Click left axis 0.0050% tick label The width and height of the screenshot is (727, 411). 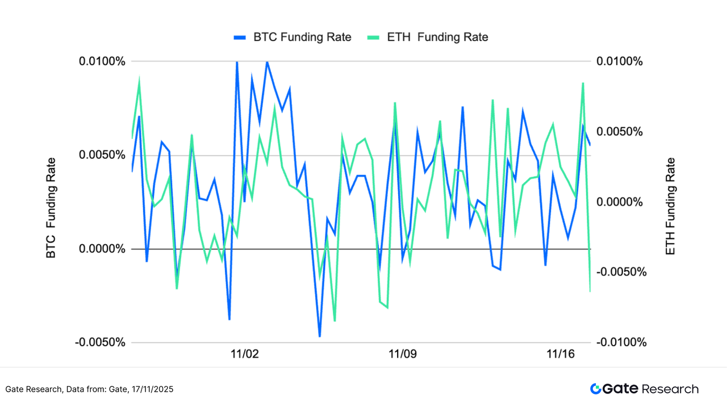pos(100,155)
